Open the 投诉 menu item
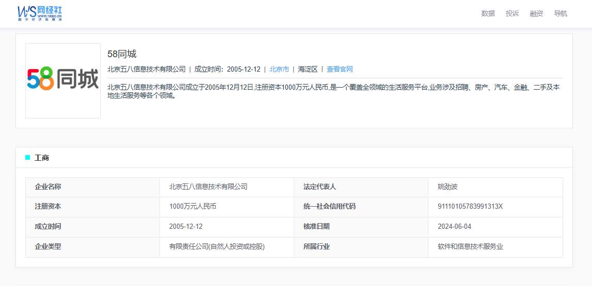The image size is (592, 286). tap(513, 13)
